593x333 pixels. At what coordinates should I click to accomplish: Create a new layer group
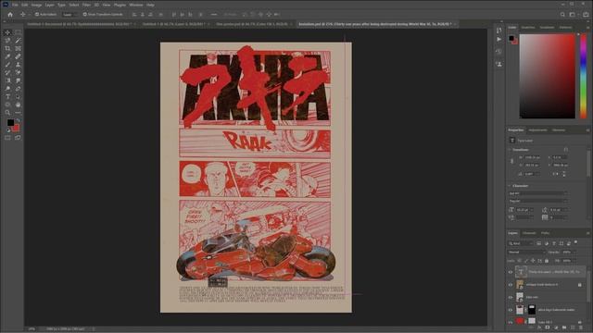click(564, 327)
